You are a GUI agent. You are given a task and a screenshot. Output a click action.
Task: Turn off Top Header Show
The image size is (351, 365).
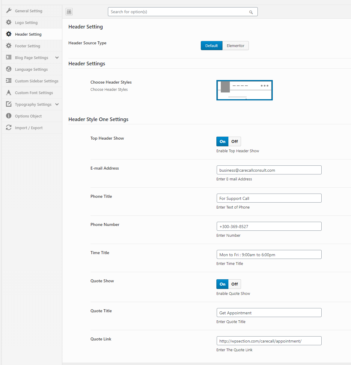tap(234, 141)
